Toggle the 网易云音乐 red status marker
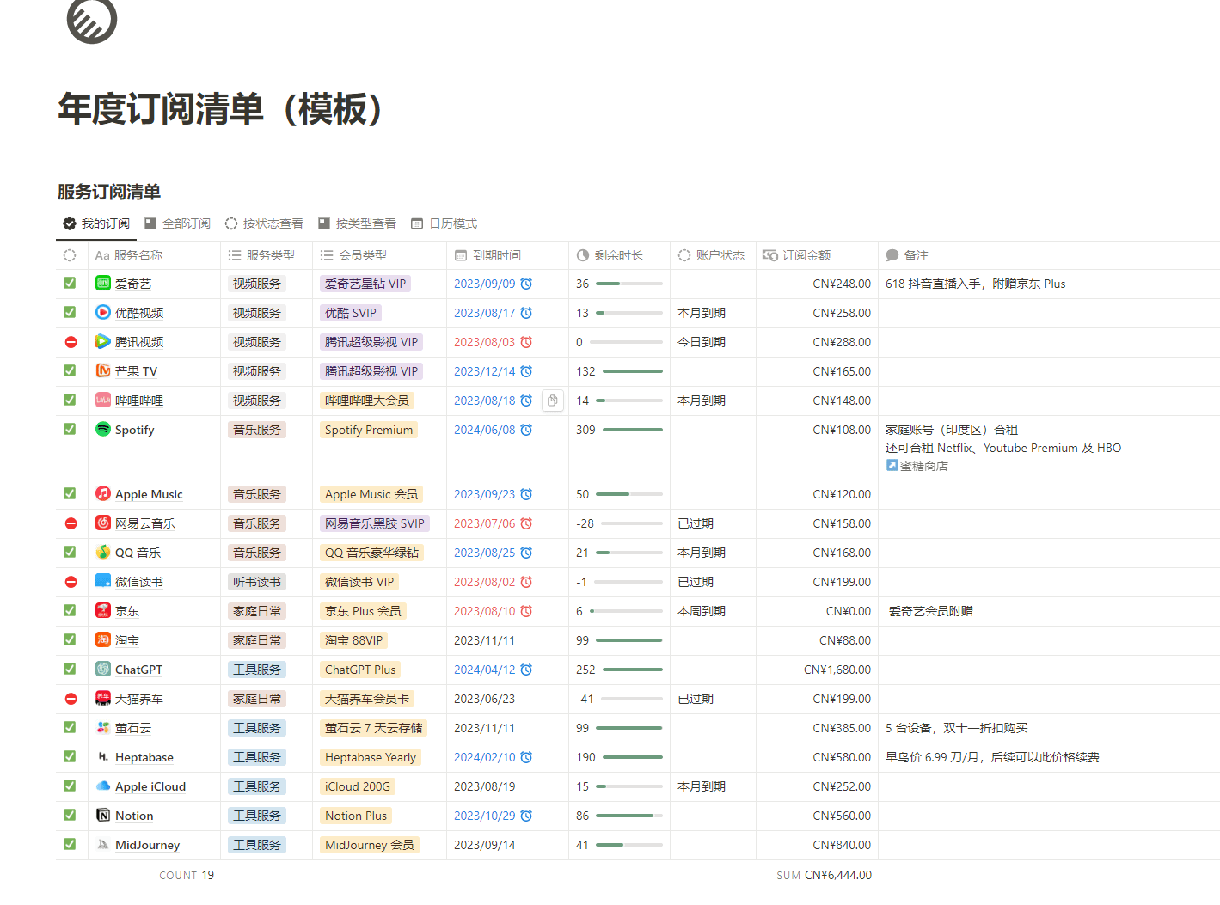 [71, 523]
